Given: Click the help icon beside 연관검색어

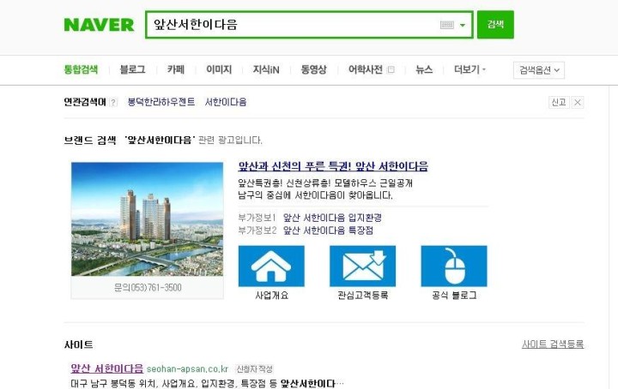Looking at the screenshot, I should (113, 102).
